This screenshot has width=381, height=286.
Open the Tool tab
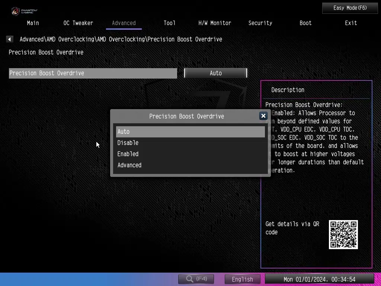pos(169,23)
